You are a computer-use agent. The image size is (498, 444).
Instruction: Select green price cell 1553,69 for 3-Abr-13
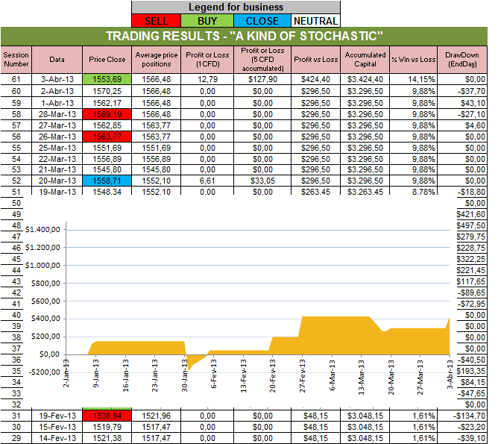pos(107,78)
